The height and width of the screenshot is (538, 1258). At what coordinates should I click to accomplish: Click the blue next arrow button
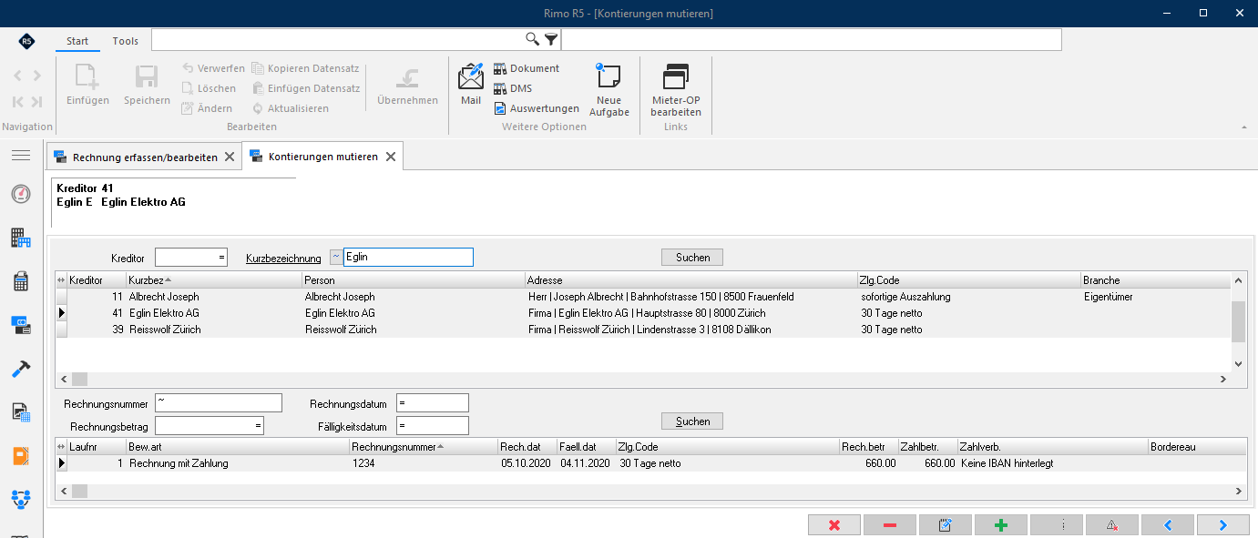[x=1222, y=525]
